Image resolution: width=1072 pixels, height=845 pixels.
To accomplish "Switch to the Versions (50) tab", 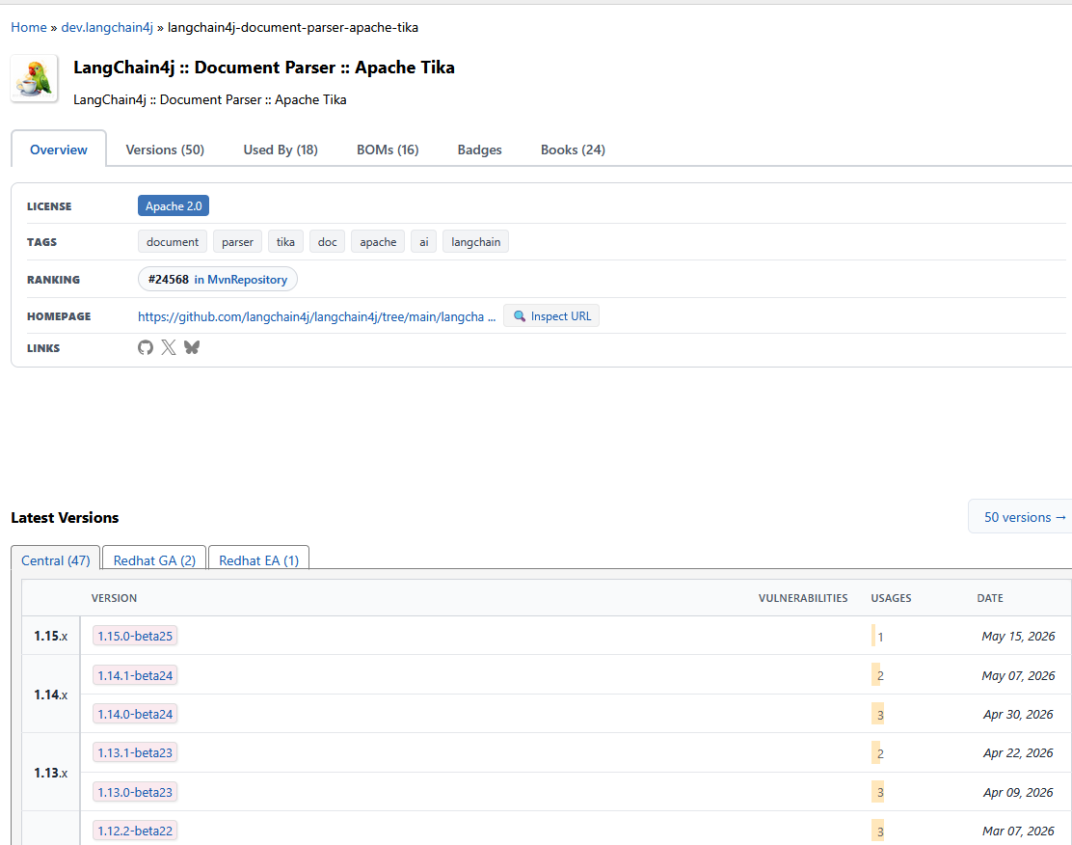I will click(x=165, y=150).
